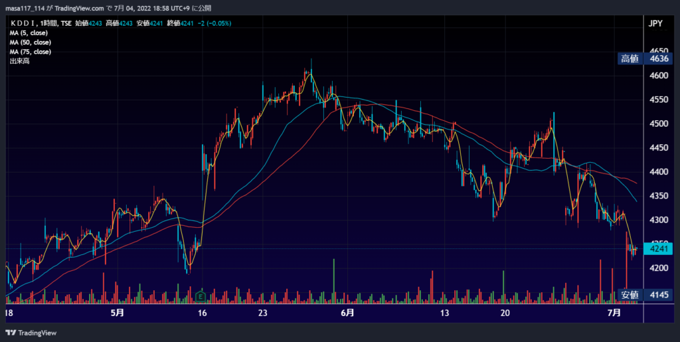This screenshot has width=680, height=342.
Task: Click the earnings E marker icon
Action: pos(201,296)
